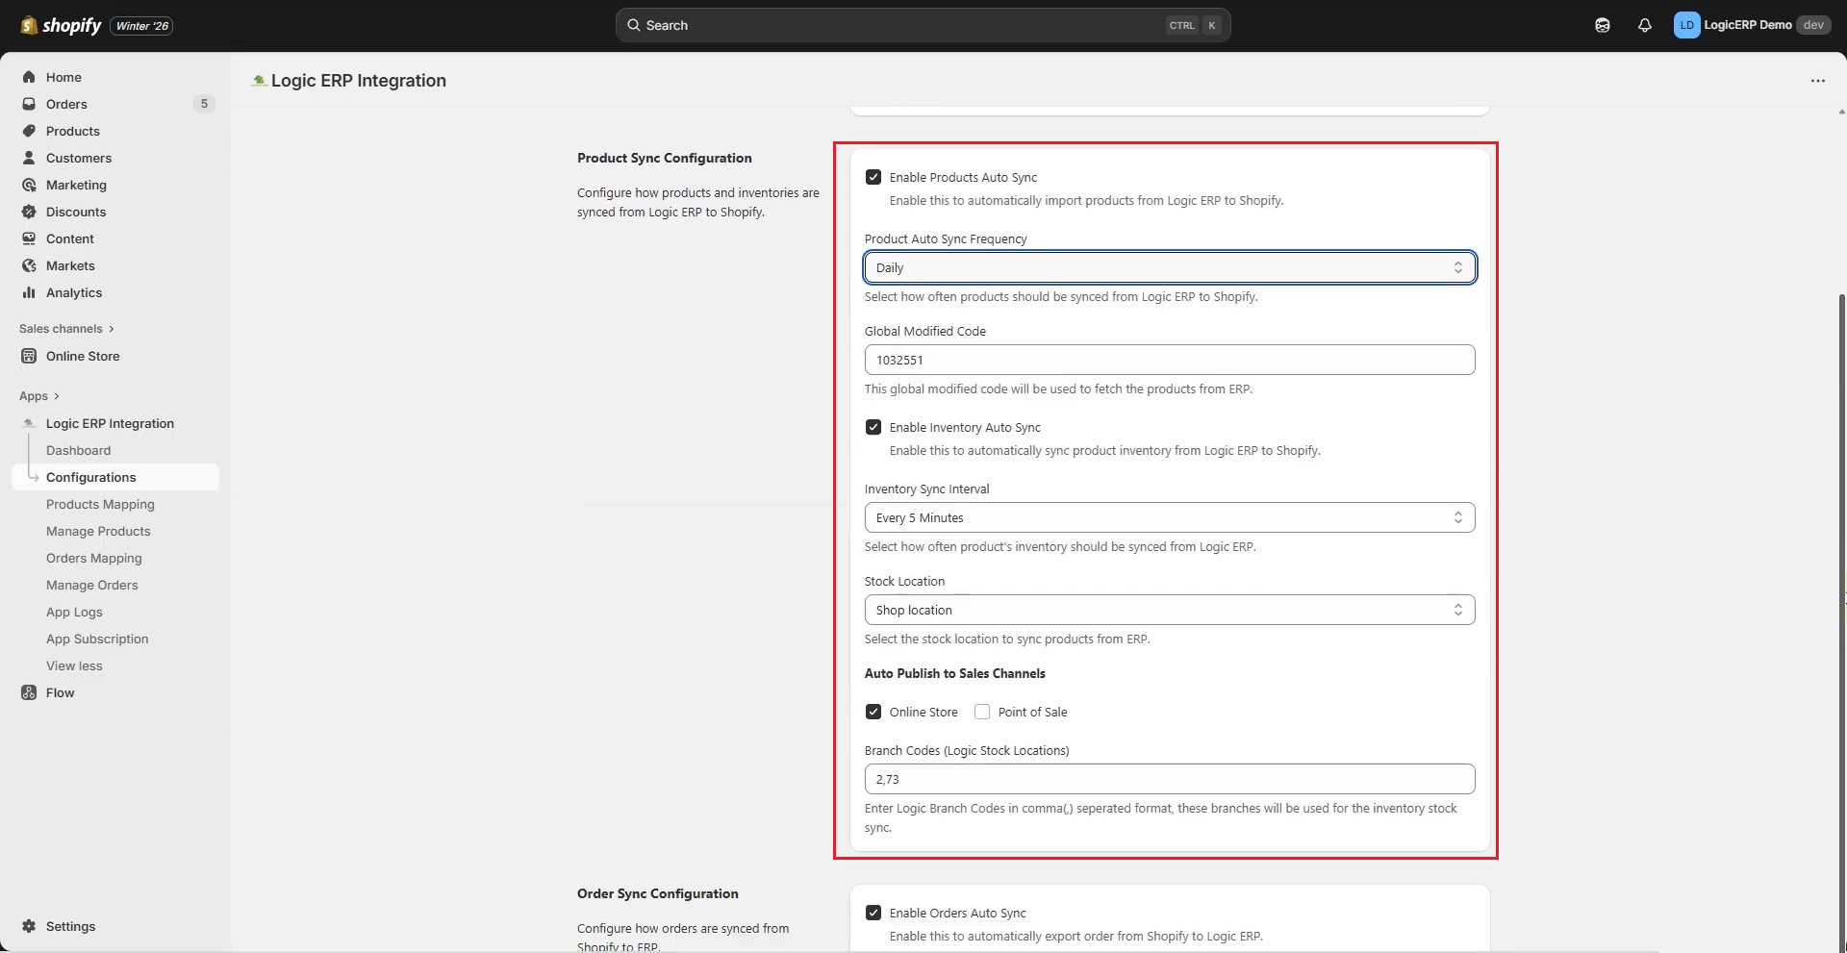
Task: Click the Products tag icon
Action: click(x=29, y=131)
